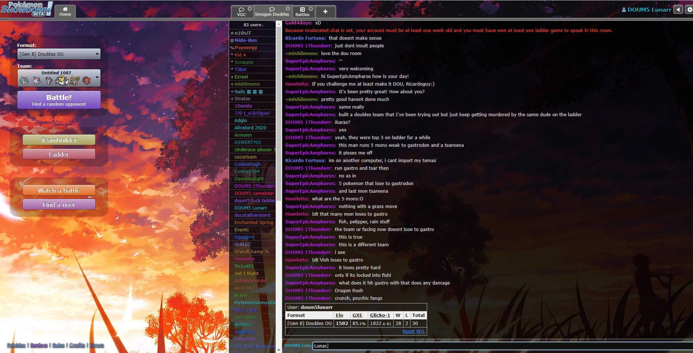Viewport: 693px width, 353px height.
Task: Open the Teambuilder
Action: [59, 140]
